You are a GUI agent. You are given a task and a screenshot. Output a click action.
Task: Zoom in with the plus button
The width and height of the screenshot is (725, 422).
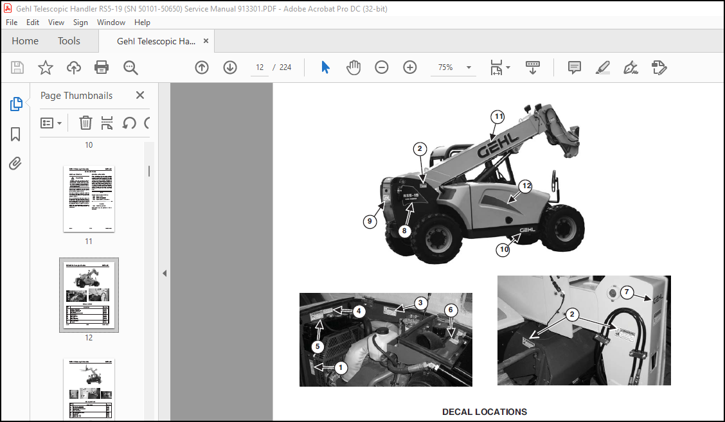tap(409, 67)
